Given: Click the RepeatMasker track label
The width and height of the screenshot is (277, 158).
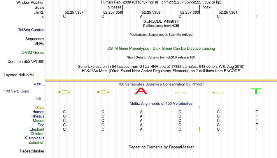Looking at the screenshot, I should coord(32,151).
